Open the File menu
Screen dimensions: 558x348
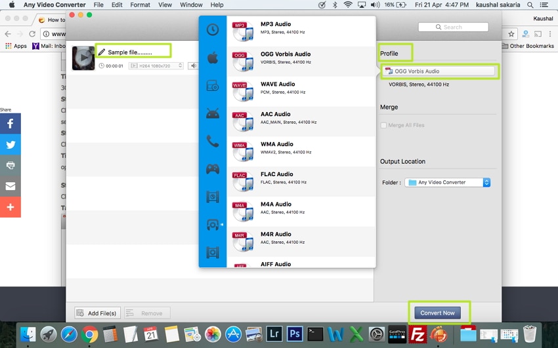click(x=98, y=5)
